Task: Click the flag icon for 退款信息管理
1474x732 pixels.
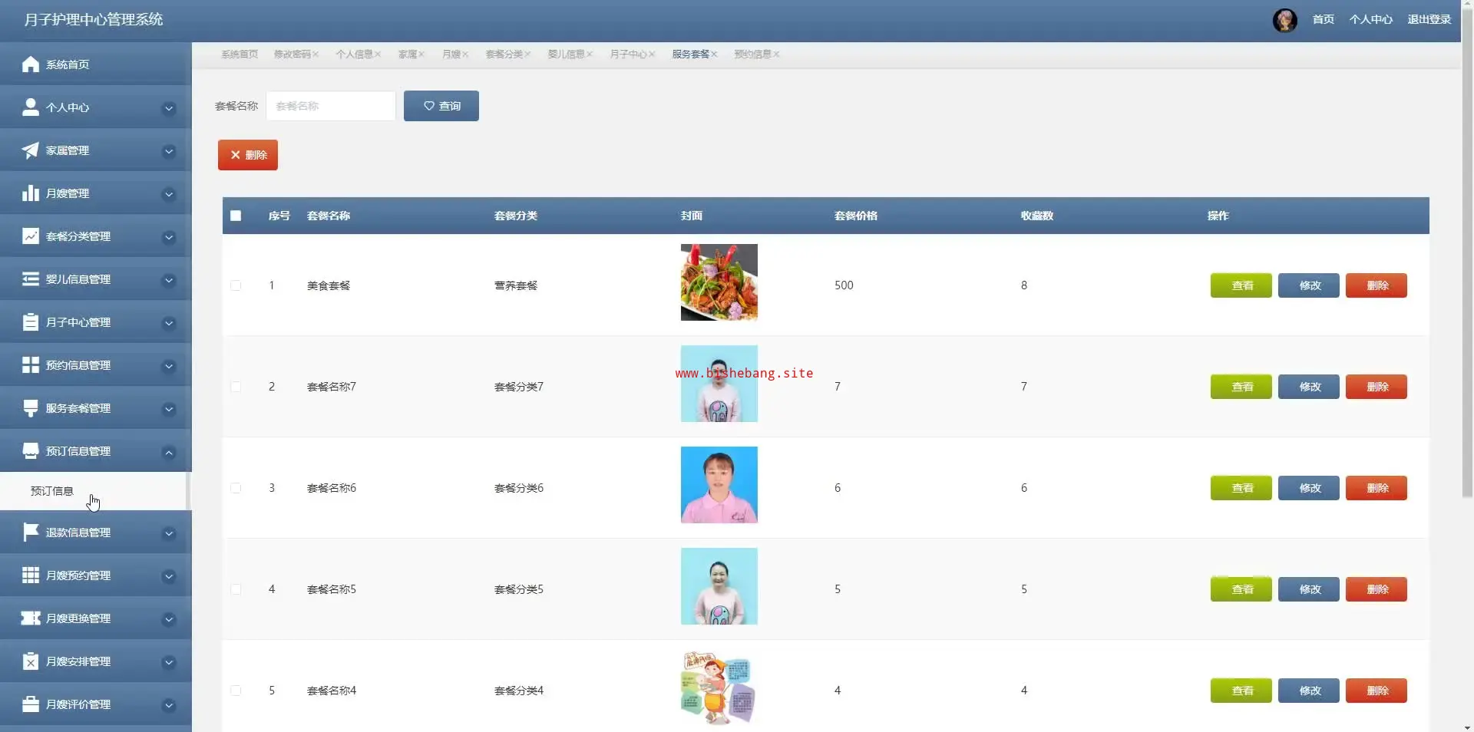Action: (30, 533)
